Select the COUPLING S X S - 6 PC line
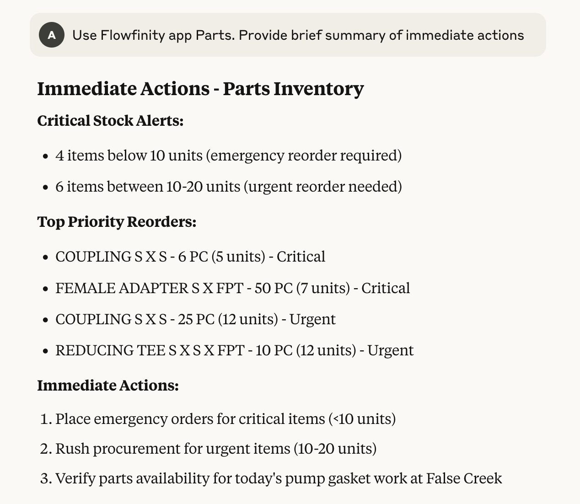Viewport: 580px width, 504px height. coord(190,257)
